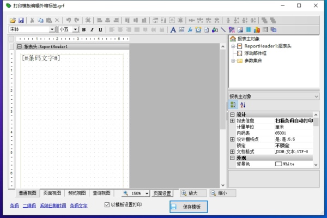Click the Cut scissors icon
Image resolution: width=327 pixels, height=218 pixels.
[x=32, y=21]
